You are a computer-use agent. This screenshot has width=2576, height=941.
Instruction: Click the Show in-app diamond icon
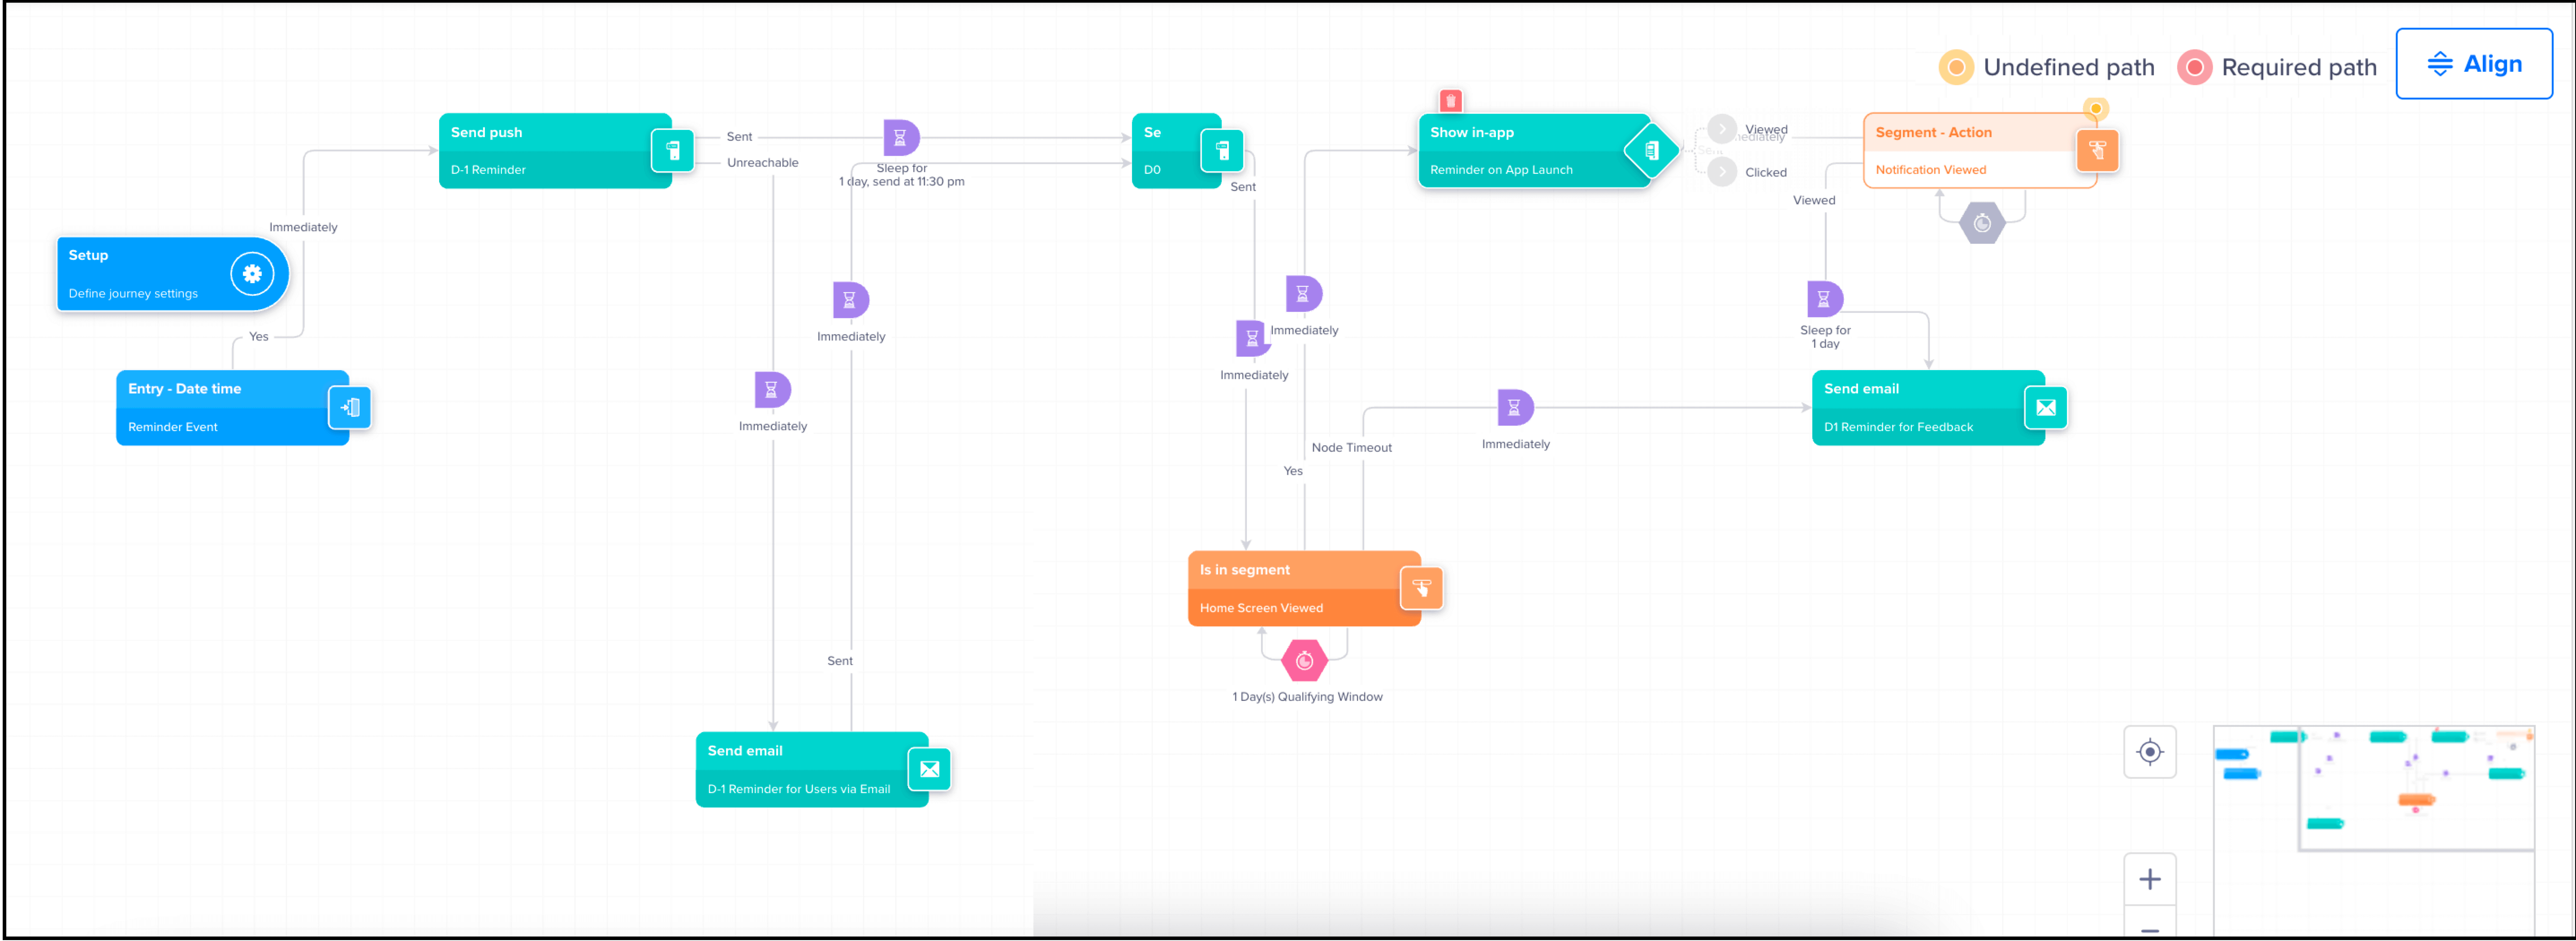coord(1651,150)
